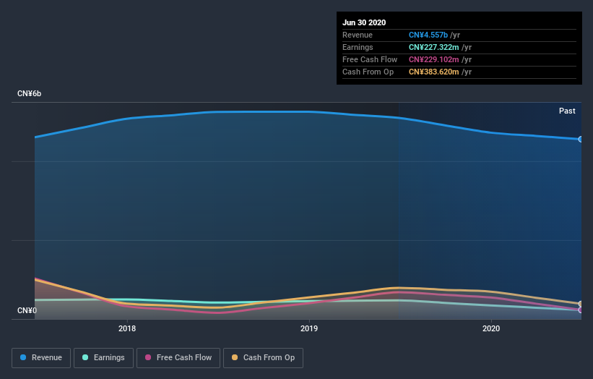593x379 pixels.
Task: Click the Past label on the chart
Action: pyautogui.click(x=567, y=111)
